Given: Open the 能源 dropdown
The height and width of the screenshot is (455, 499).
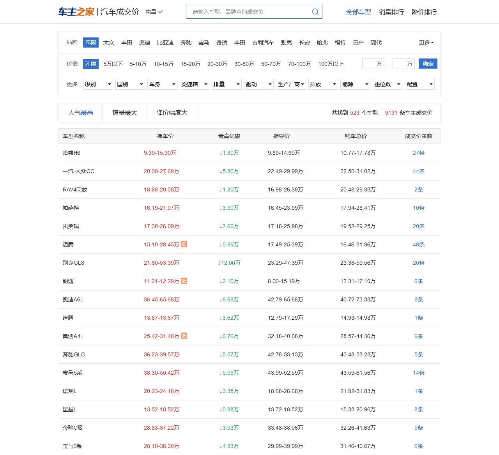Looking at the screenshot, I should coord(355,84).
